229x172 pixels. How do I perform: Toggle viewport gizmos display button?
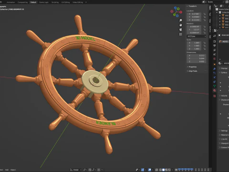pos(143,170)
